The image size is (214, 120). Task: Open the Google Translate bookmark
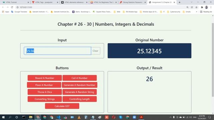[19, 12]
